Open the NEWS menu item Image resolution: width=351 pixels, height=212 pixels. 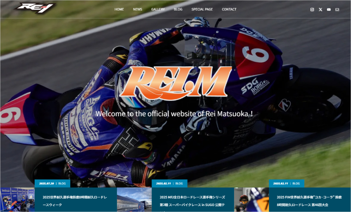tap(138, 9)
